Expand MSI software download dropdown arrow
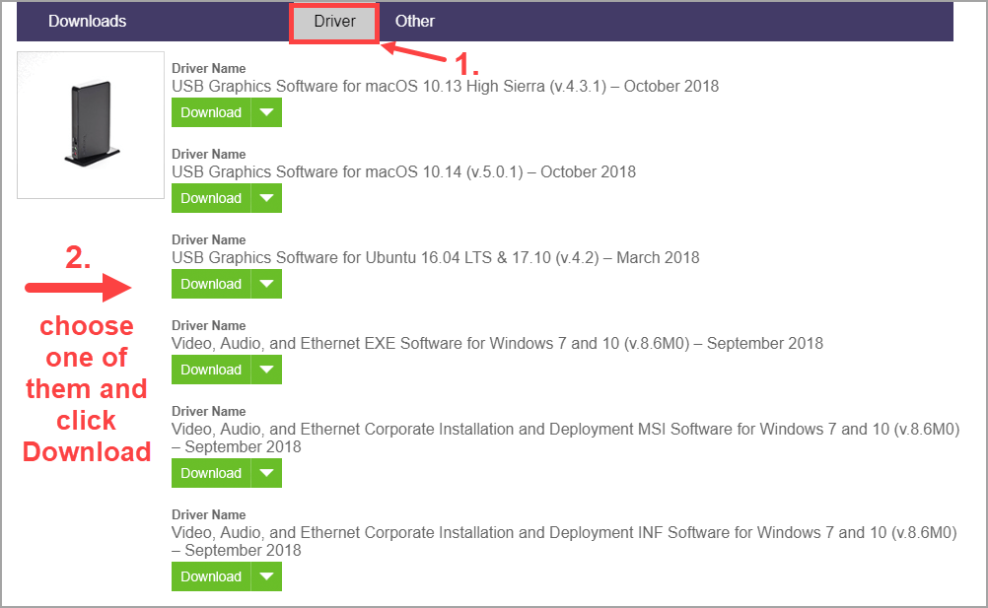988x608 pixels. pyautogui.click(x=267, y=473)
